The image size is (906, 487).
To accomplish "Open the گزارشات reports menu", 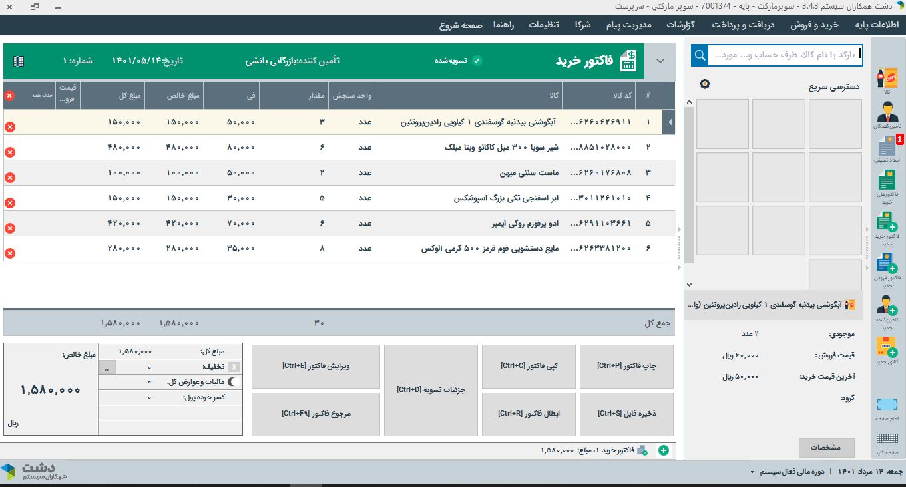I will pyautogui.click(x=681, y=25).
